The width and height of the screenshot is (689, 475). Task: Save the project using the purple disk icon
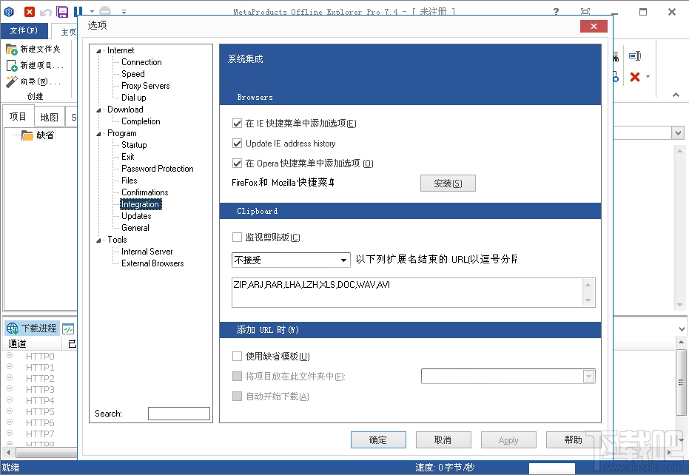click(62, 12)
